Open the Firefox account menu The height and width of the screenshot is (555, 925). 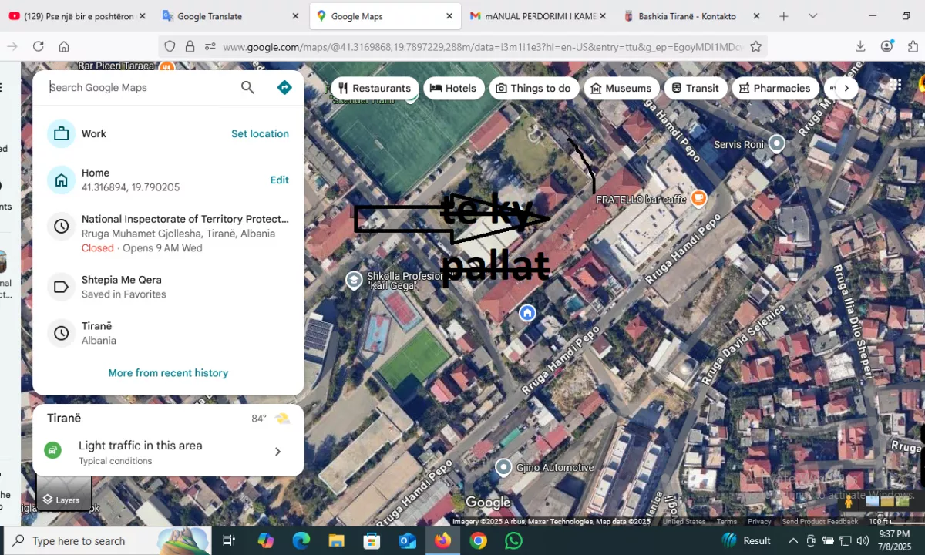[887, 46]
